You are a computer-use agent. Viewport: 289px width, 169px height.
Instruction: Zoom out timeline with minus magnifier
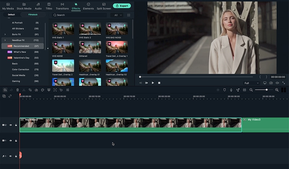(x=251, y=90)
